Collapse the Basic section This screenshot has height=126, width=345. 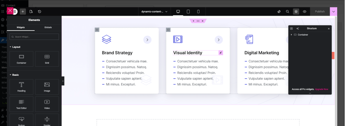point(14,75)
